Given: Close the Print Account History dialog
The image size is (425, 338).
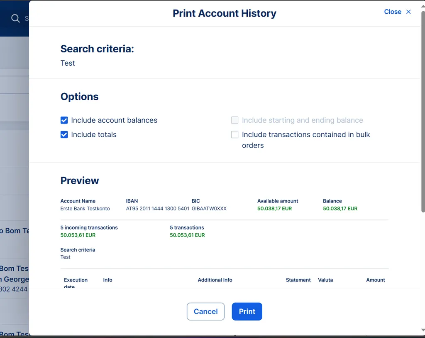Looking at the screenshot, I should 397,12.
